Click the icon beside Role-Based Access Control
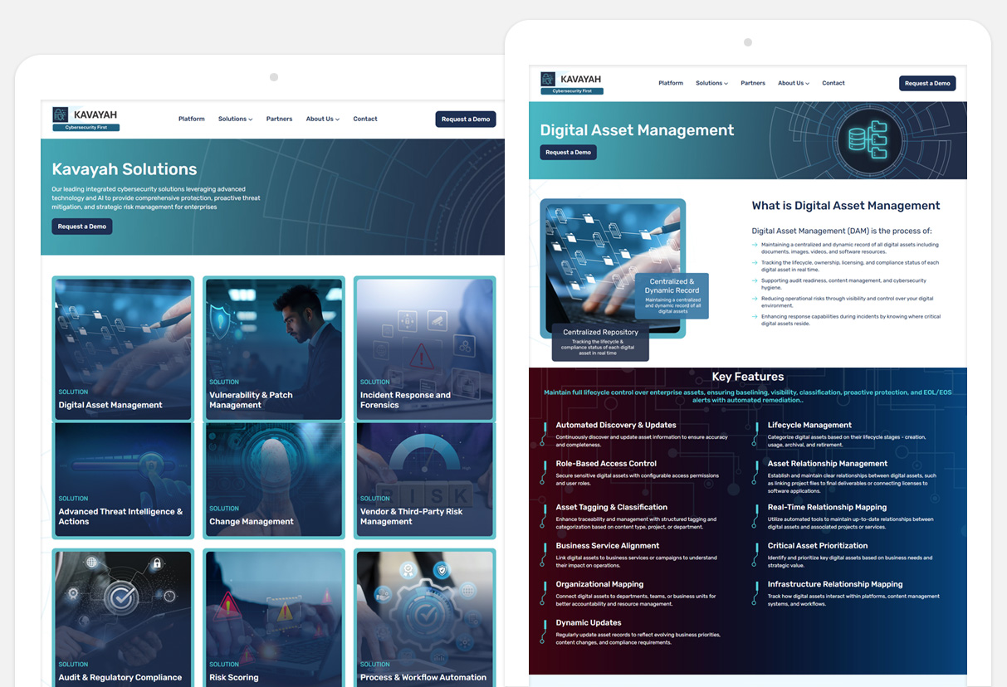Image resolution: width=1007 pixels, height=687 pixels. point(545,470)
